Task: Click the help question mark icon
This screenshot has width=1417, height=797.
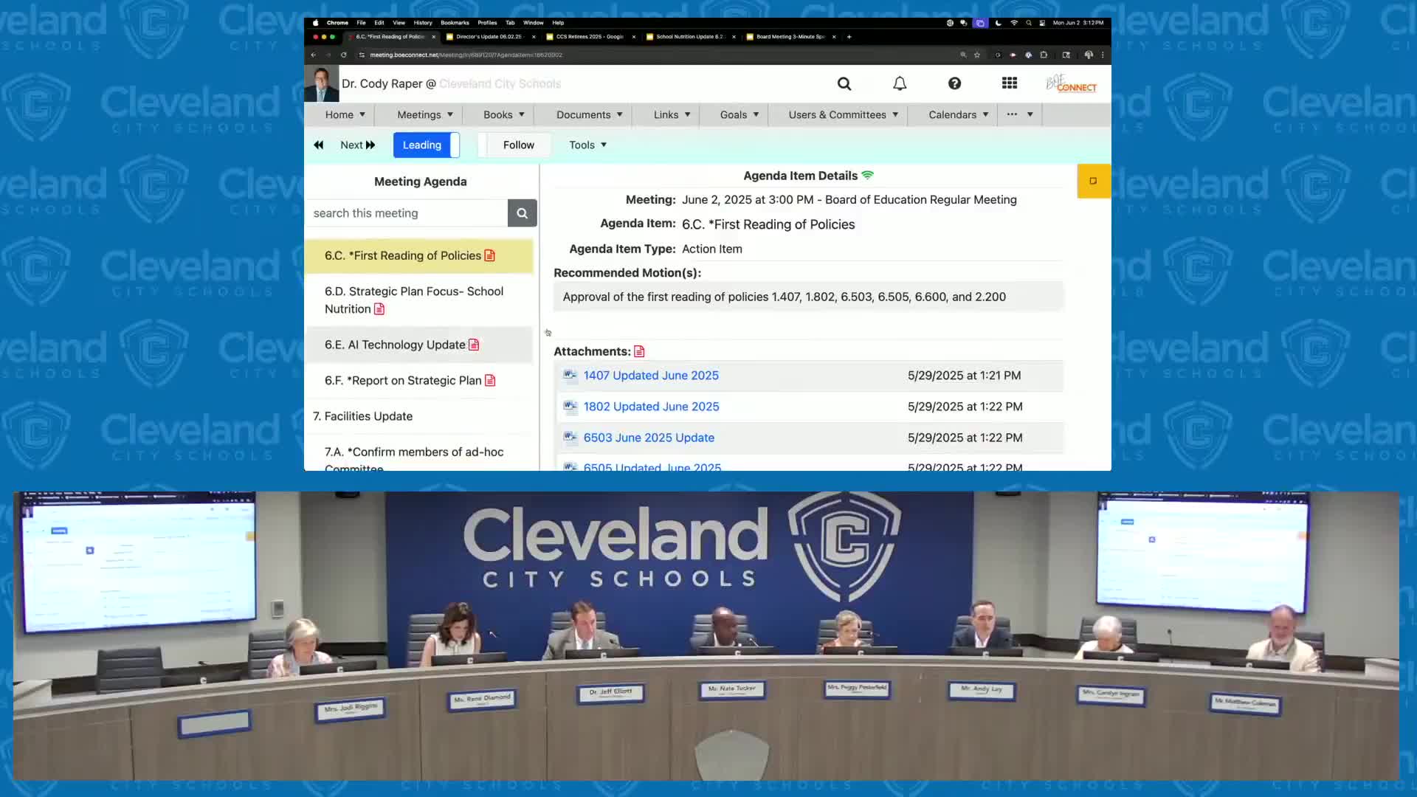Action: tap(954, 84)
